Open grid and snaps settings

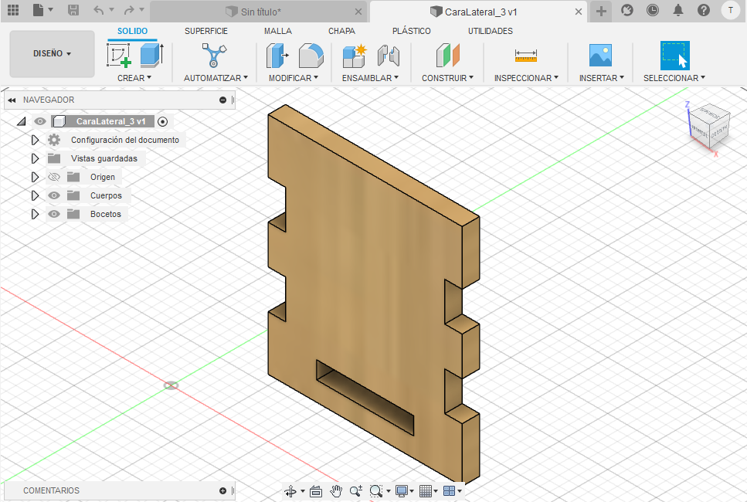pos(428,491)
